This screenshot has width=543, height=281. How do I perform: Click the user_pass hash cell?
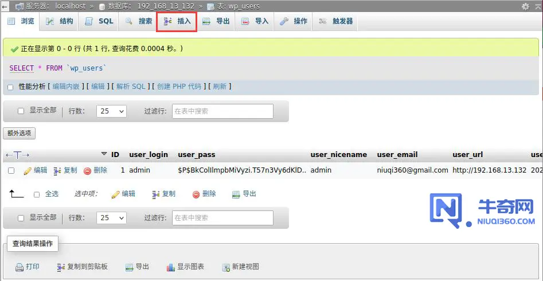pyautogui.click(x=243, y=170)
